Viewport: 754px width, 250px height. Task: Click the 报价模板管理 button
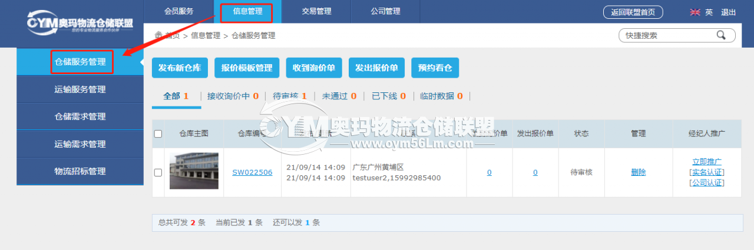click(x=247, y=68)
